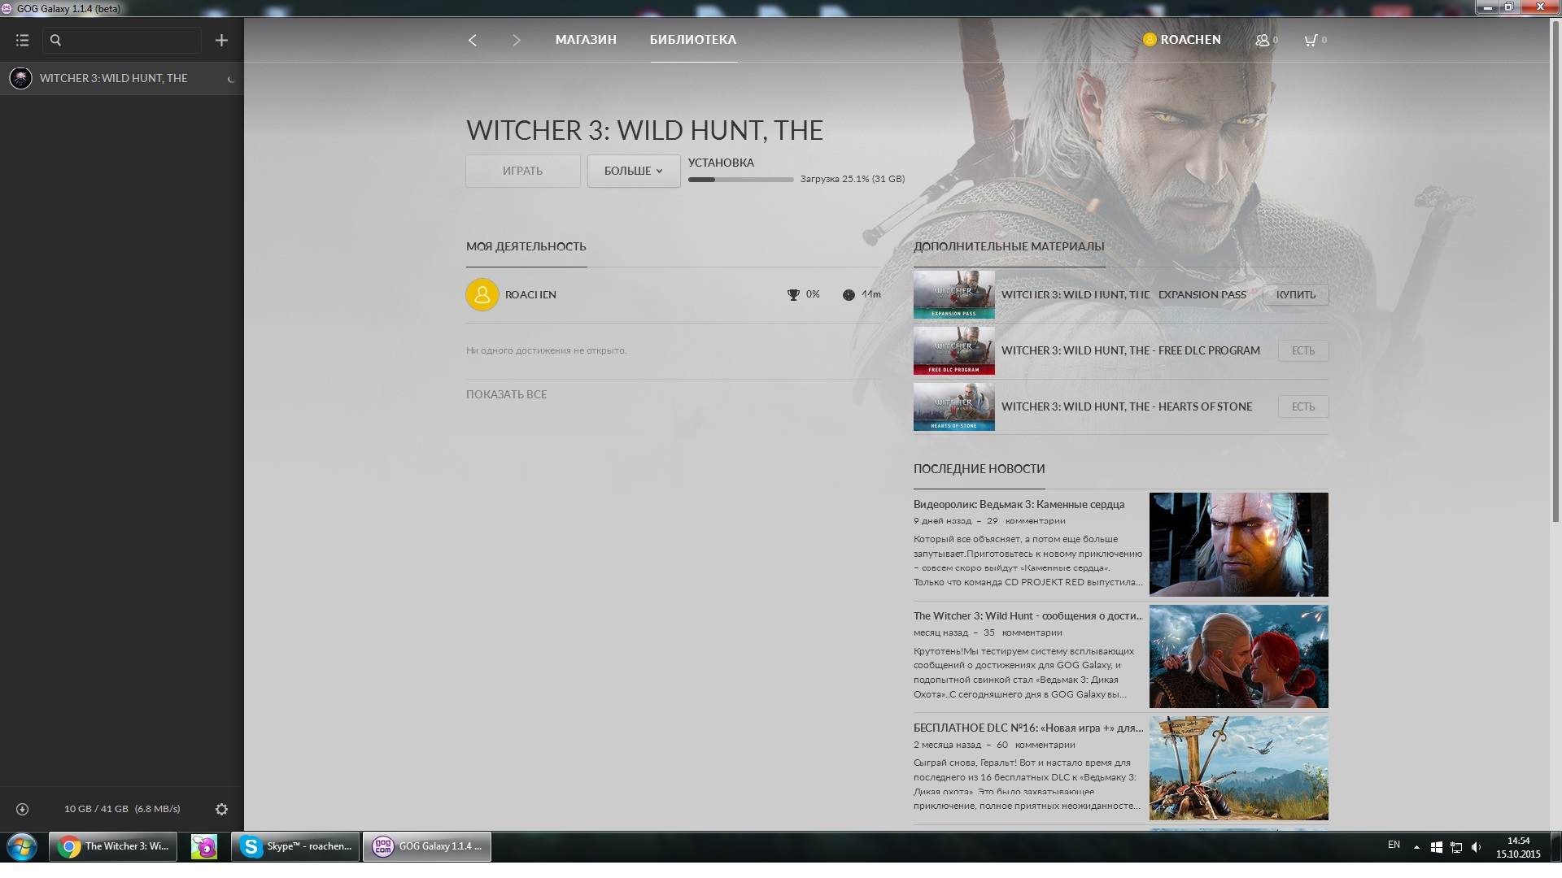This screenshot has width=1562, height=878.
Task: Go back using the left arrow
Action: [473, 40]
